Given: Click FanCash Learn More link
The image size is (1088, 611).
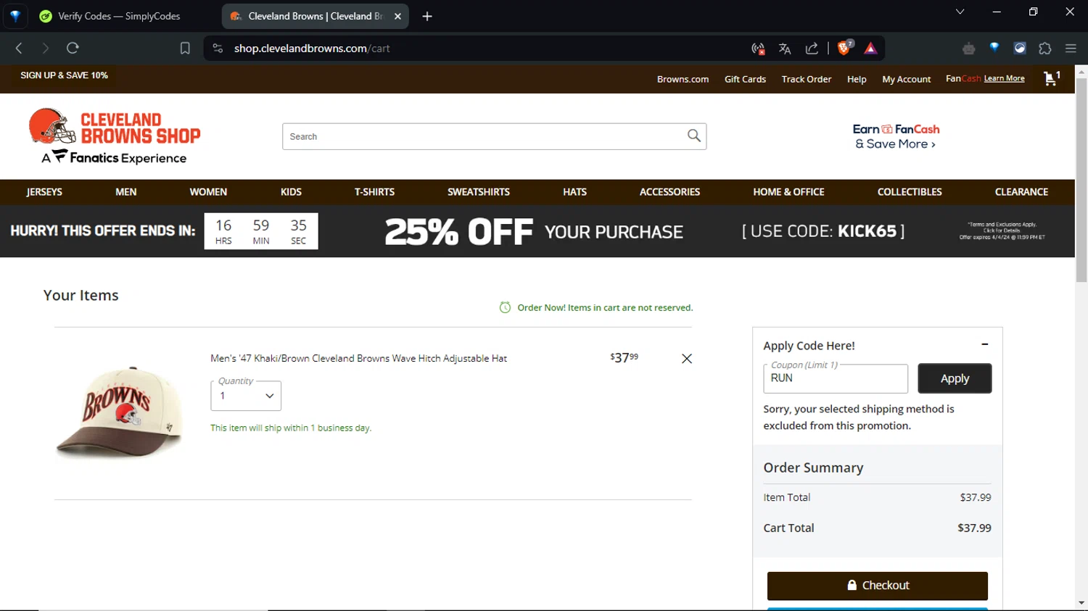Looking at the screenshot, I should 1004,78.
